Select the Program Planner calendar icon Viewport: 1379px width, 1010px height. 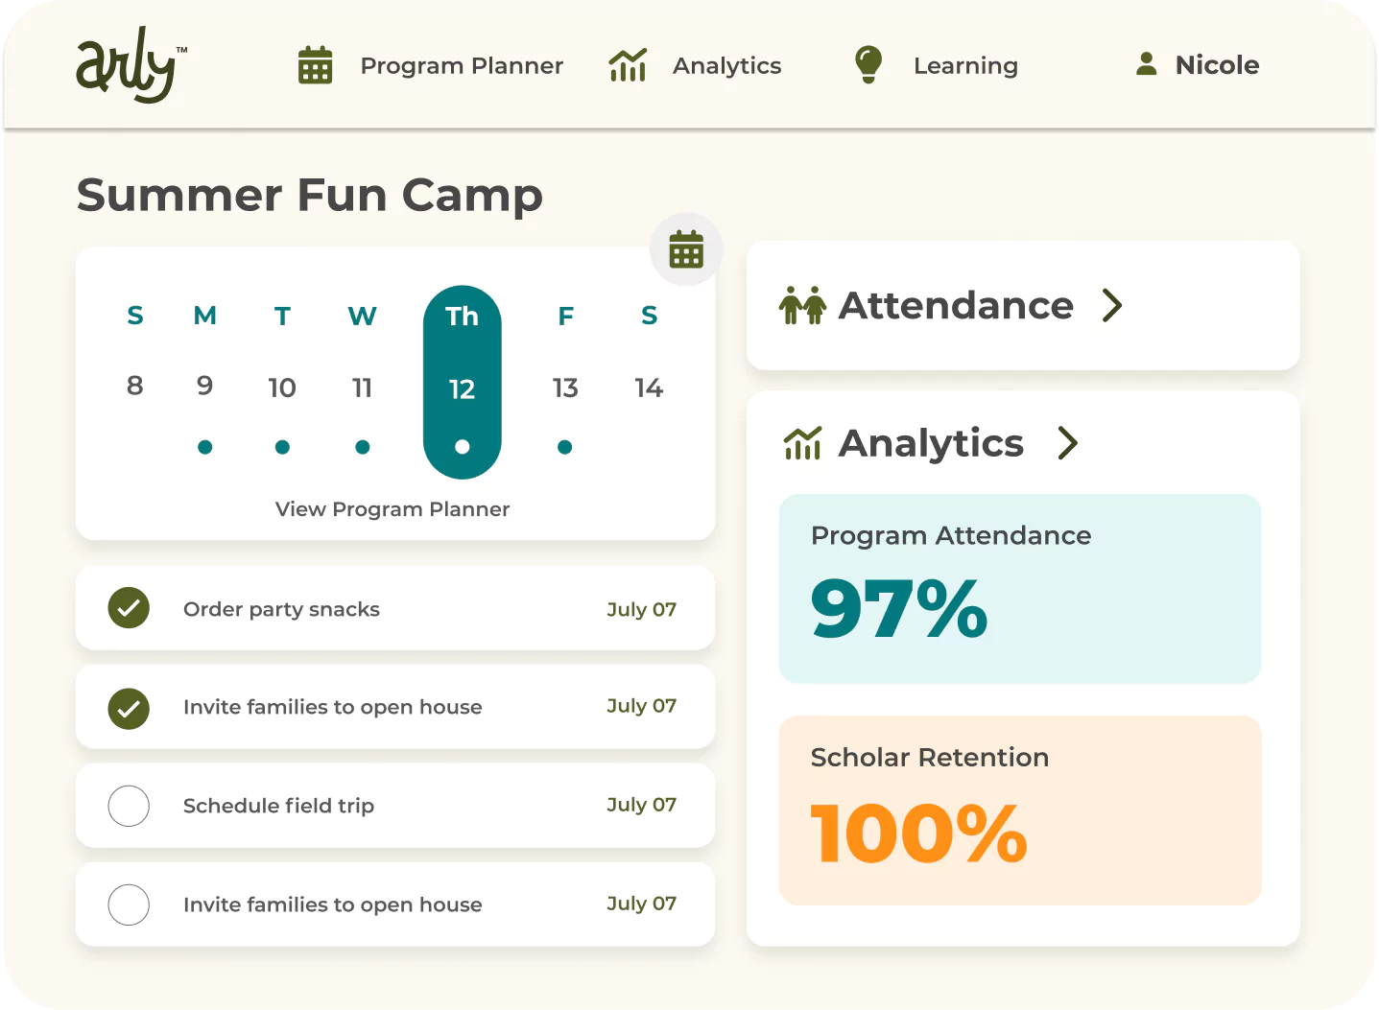pyautogui.click(x=315, y=65)
